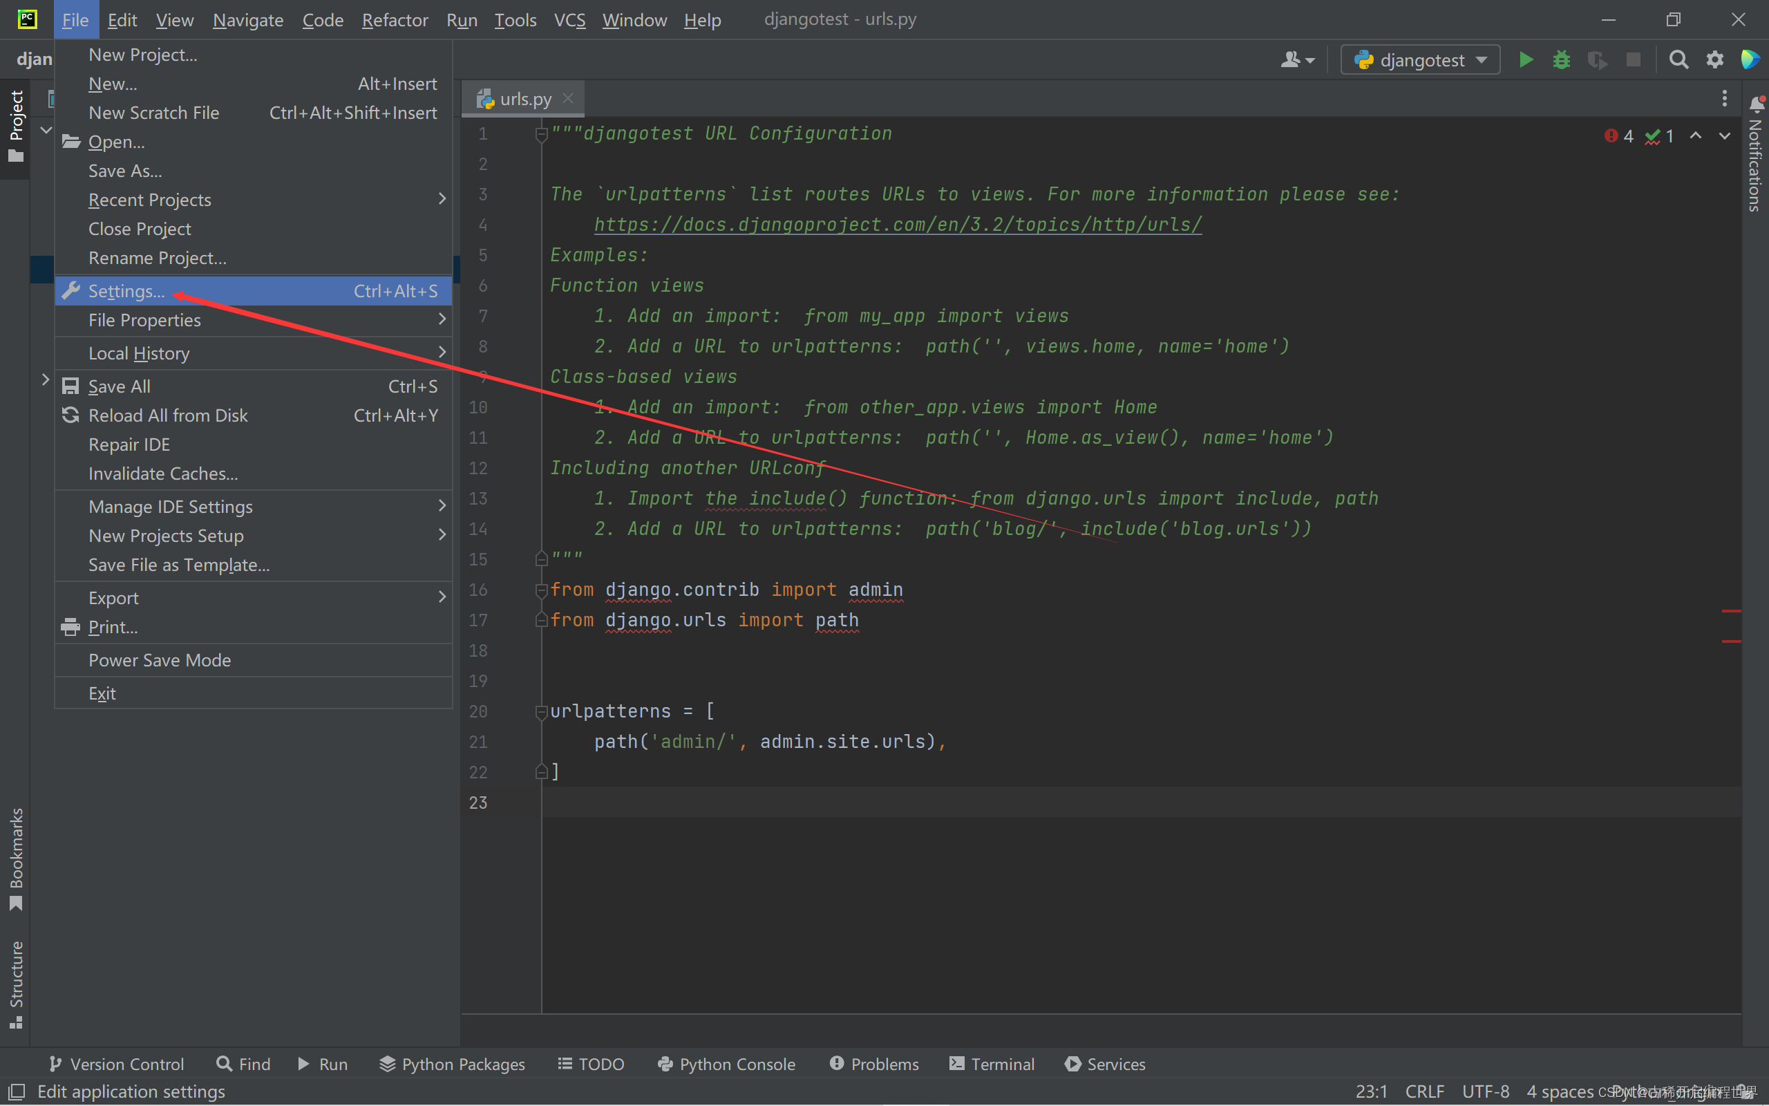Click the 23:1 caret position indicator
1769x1106 pixels.
coord(1372,1091)
